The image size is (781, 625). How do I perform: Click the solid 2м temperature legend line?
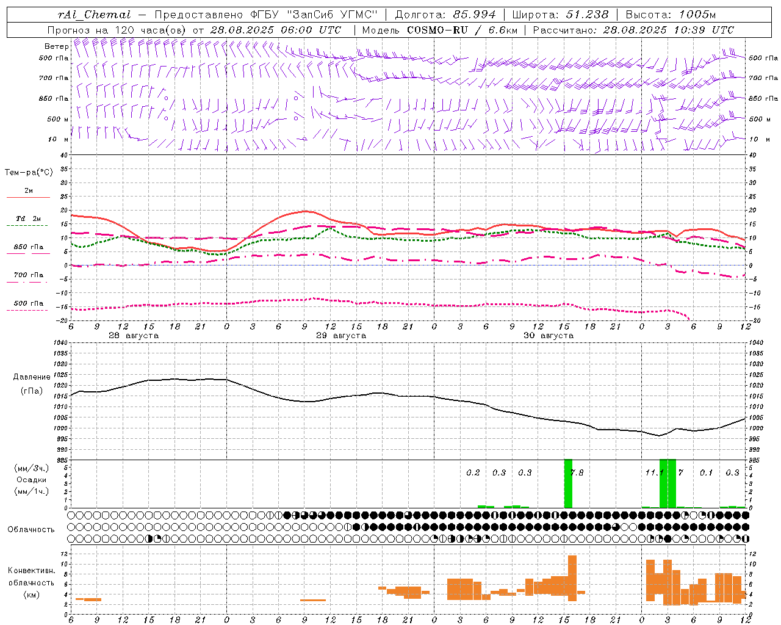pyautogui.click(x=28, y=197)
